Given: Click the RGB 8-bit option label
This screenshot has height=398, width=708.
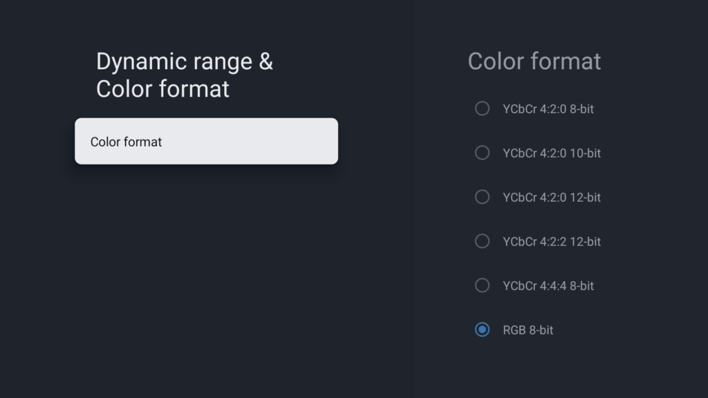Looking at the screenshot, I should (x=528, y=330).
